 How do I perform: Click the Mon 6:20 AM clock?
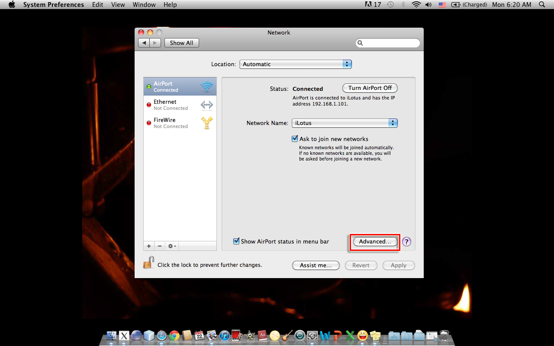click(512, 5)
